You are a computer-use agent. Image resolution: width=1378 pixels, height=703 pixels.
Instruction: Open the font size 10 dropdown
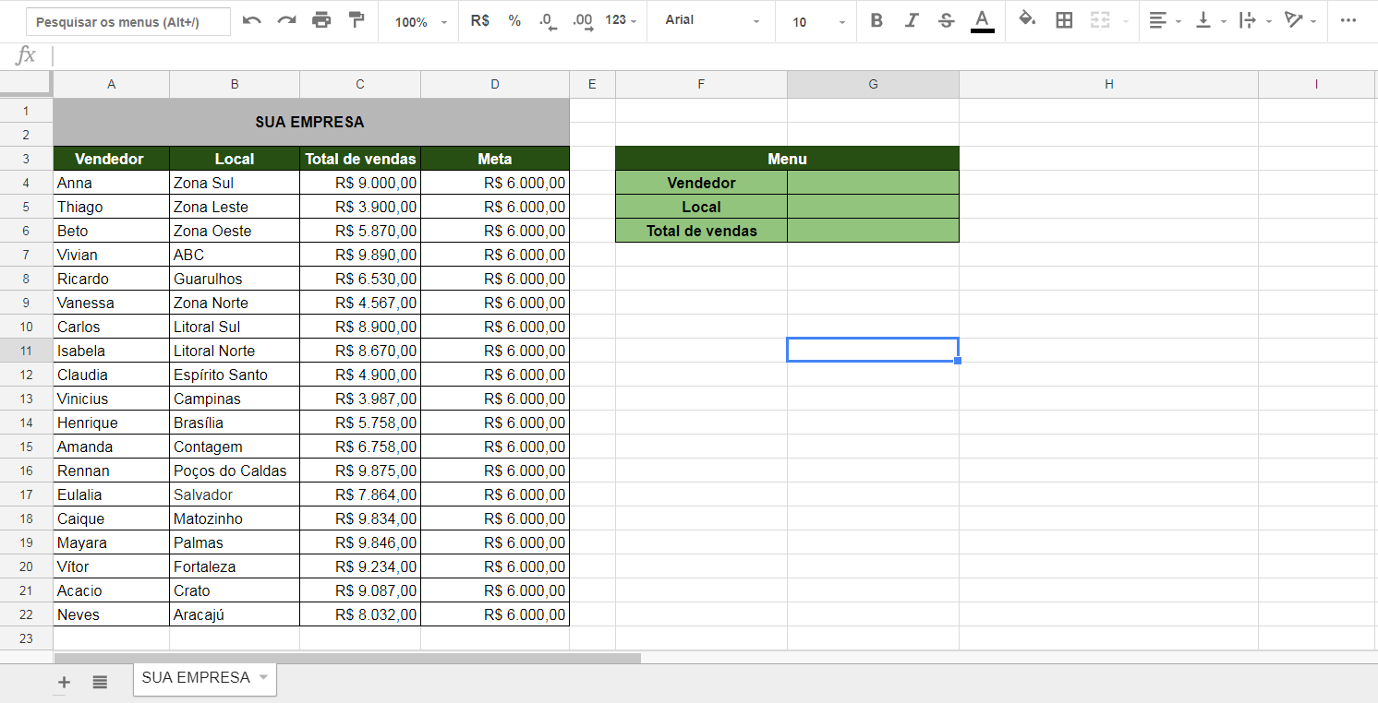tap(818, 22)
